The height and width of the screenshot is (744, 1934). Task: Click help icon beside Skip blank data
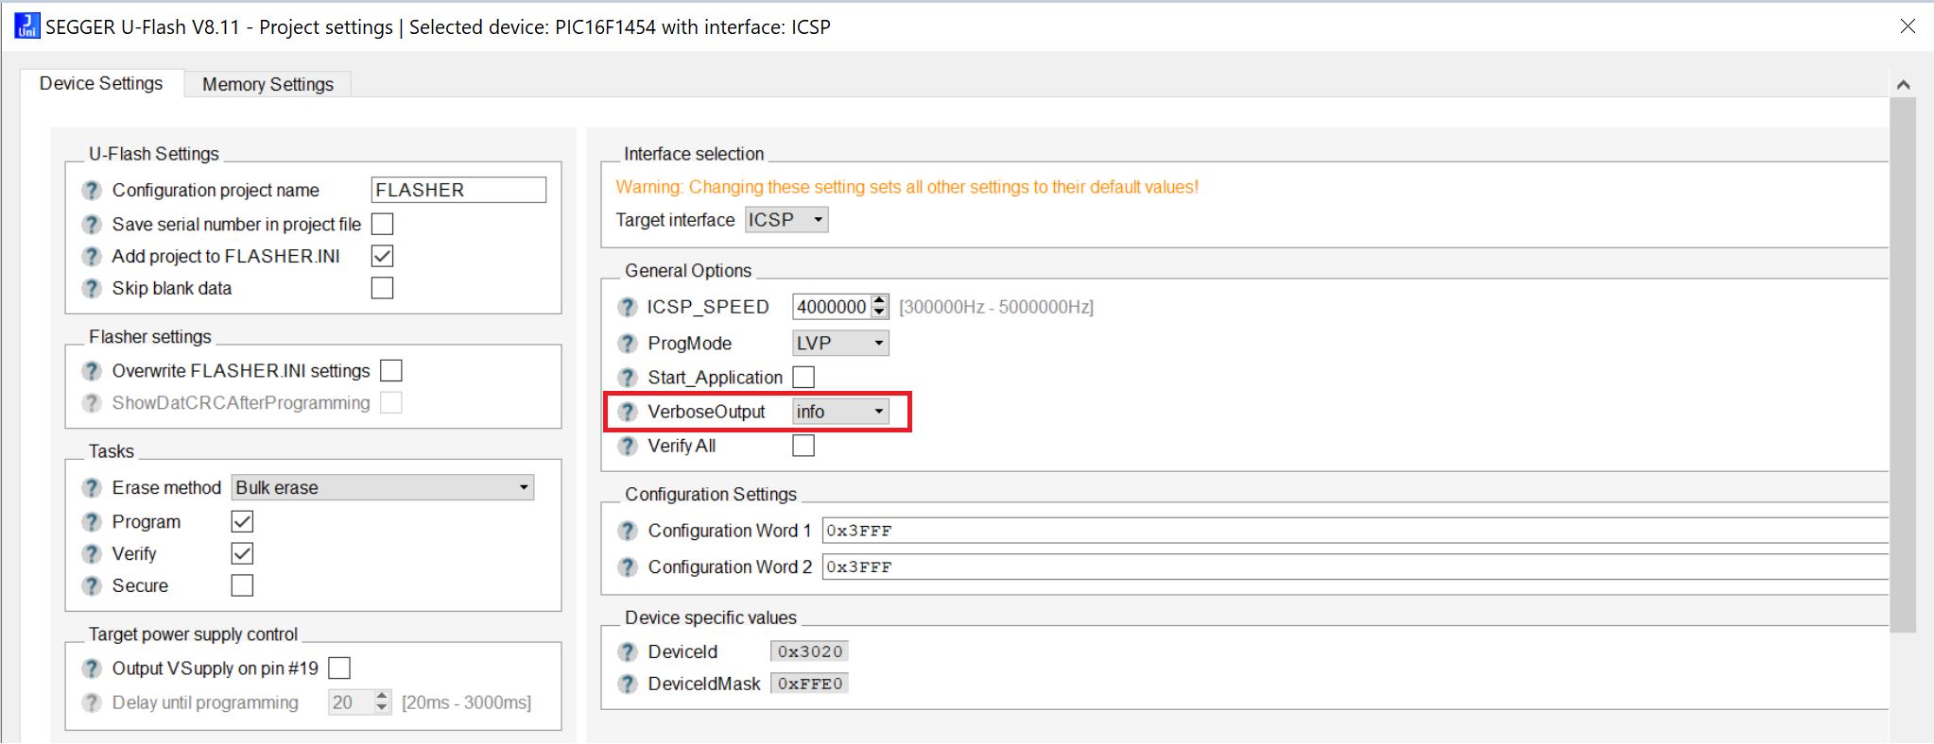coord(92,289)
